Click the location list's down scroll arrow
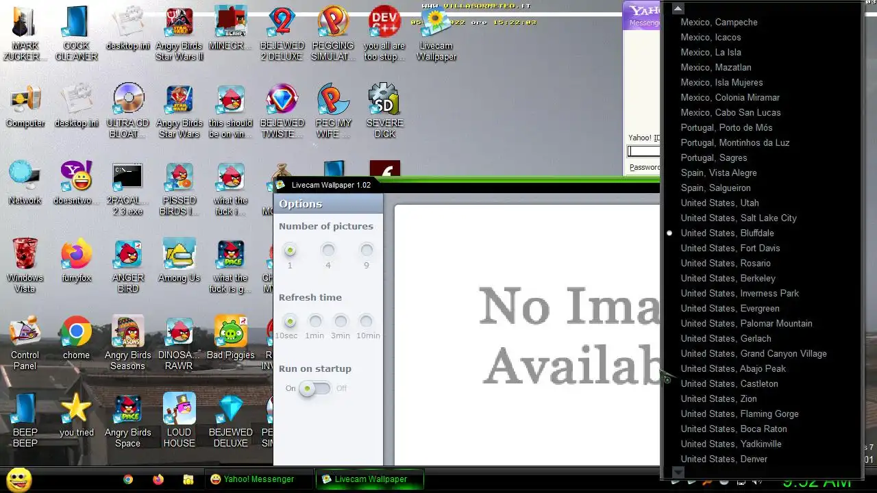The width and height of the screenshot is (877, 493). tap(678, 472)
